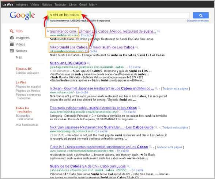Open Noticias in top bar

[47, 4]
